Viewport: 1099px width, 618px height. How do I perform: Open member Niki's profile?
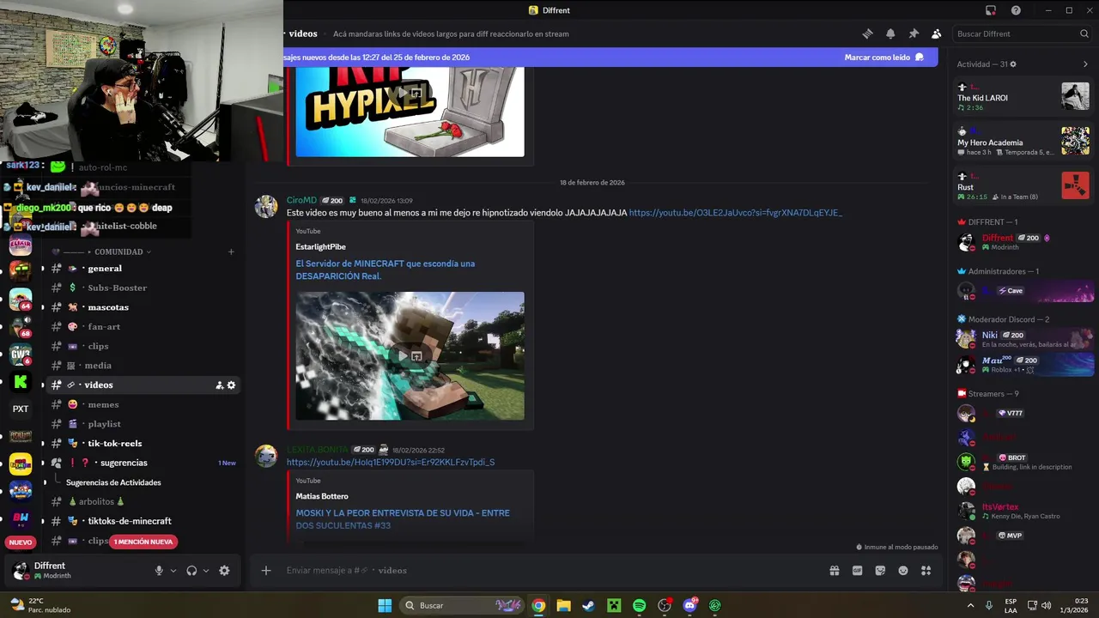point(1024,339)
